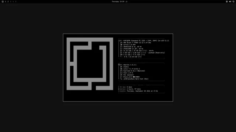Click the display icon before 1920x1080
Viewport: 236px width, 132px height.
pyautogui.click(x=122, y=49)
